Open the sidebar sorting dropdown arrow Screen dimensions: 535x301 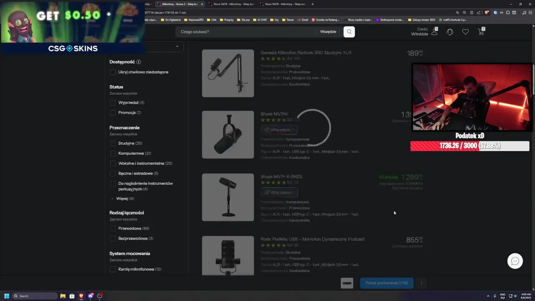(x=177, y=46)
